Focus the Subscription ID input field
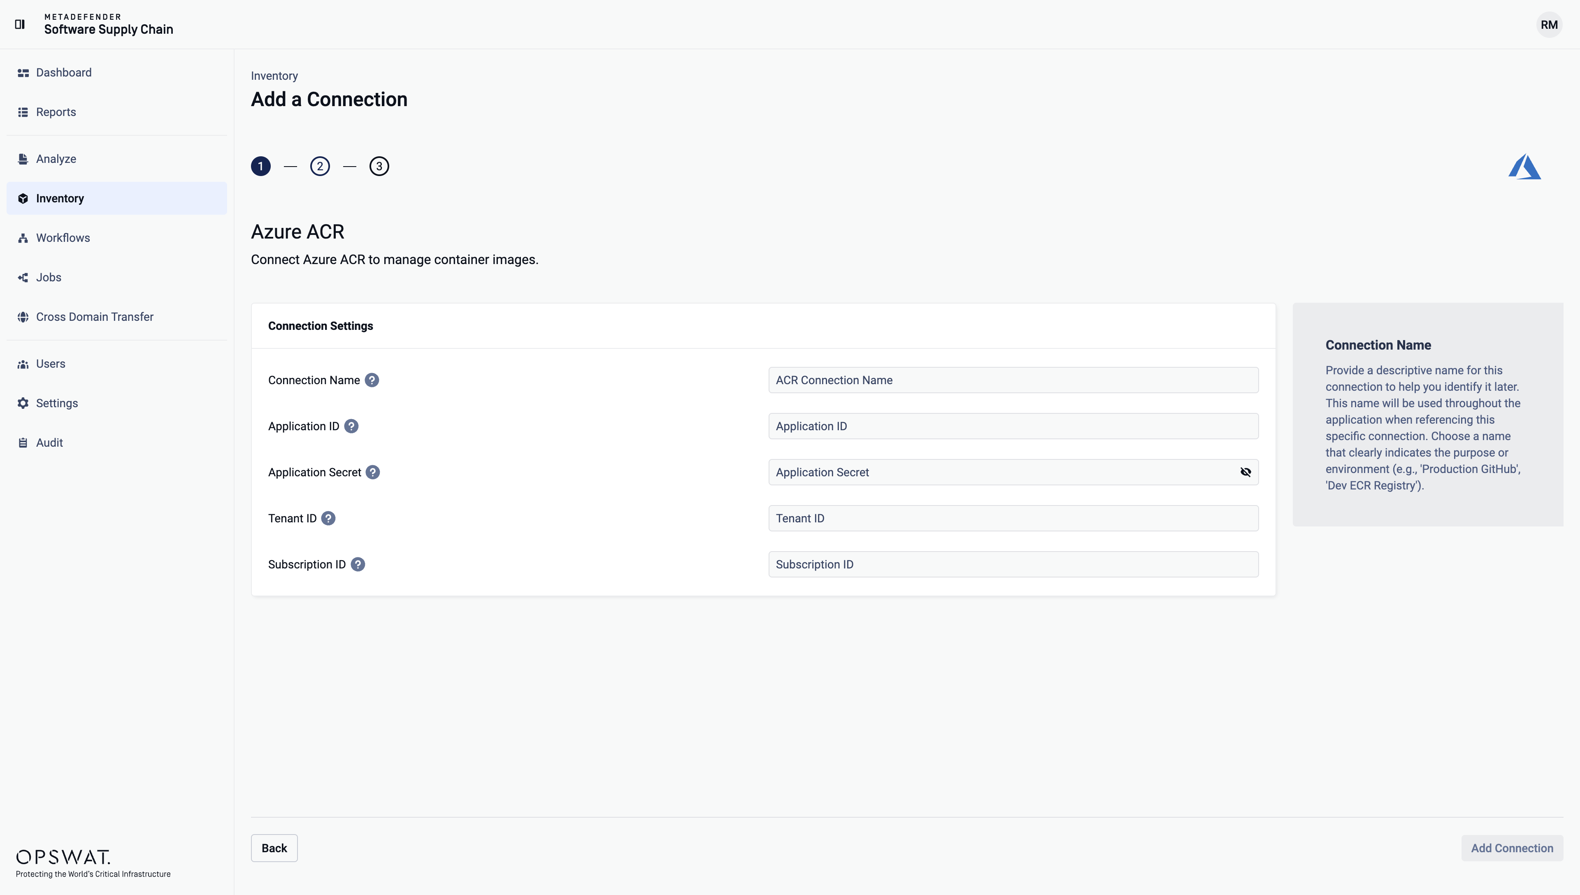 tap(1013, 564)
